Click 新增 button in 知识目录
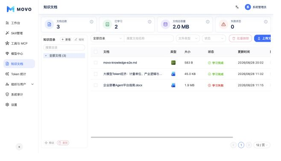 click(x=66, y=39)
